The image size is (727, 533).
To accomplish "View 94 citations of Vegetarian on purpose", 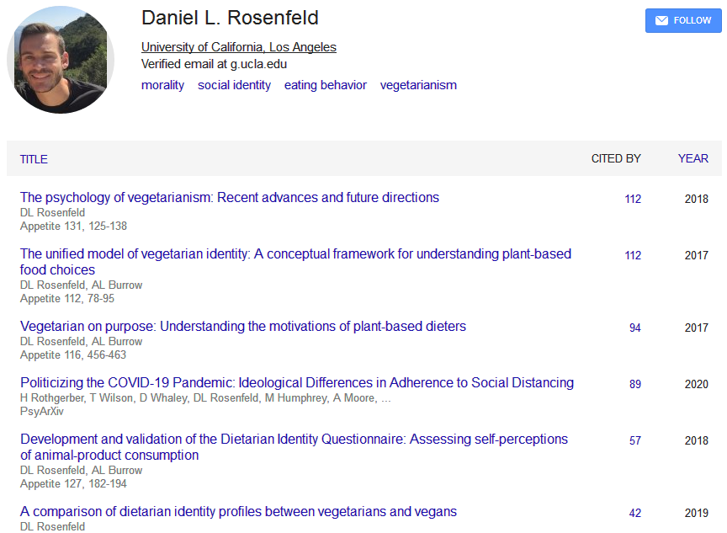I will pyautogui.click(x=634, y=328).
